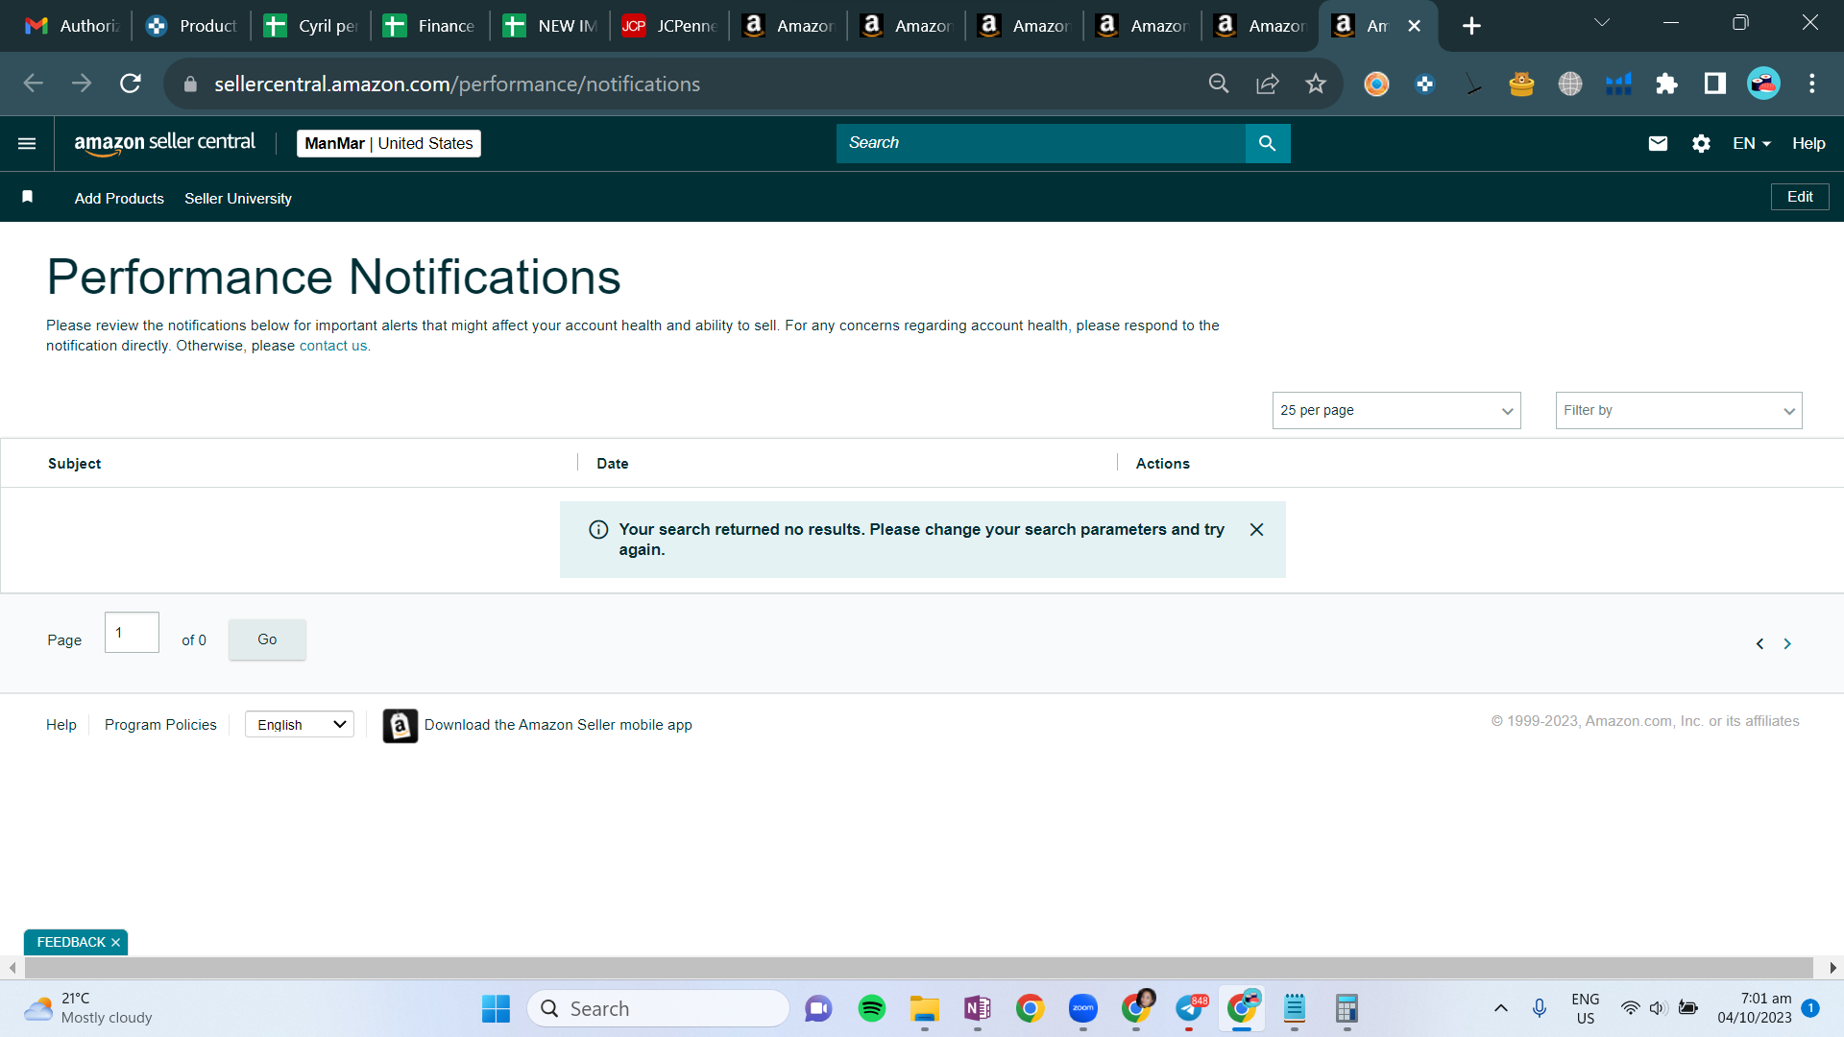Image resolution: width=1844 pixels, height=1037 pixels.
Task: Switch to the NEW IM tab
Action: pyautogui.click(x=550, y=26)
